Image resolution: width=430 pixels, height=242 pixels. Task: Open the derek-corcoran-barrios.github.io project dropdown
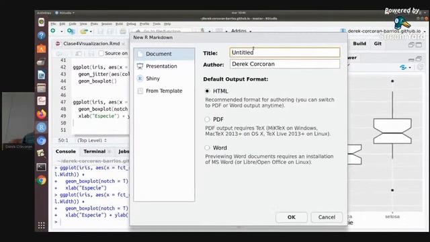click(x=383, y=31)
